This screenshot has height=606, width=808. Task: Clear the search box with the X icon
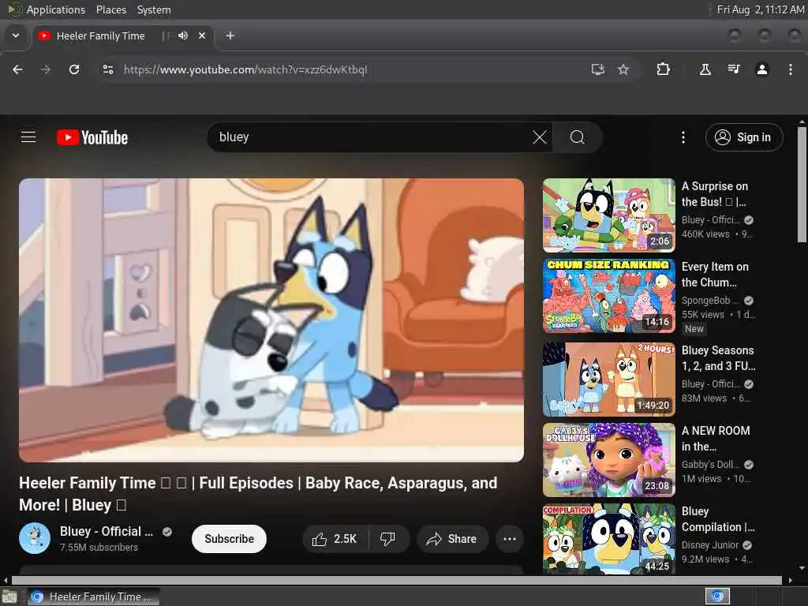[x=540, y=137]
